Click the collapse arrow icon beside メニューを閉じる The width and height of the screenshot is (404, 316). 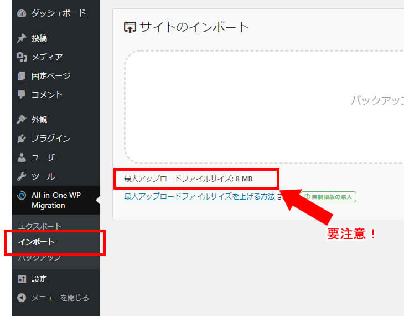[22, 298]
